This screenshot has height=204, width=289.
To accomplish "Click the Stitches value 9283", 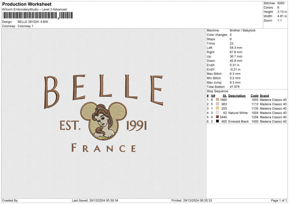I will [281, 3].
